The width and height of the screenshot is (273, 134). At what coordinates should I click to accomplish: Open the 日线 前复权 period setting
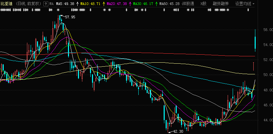pyautogui.click(x=29, y=4)
